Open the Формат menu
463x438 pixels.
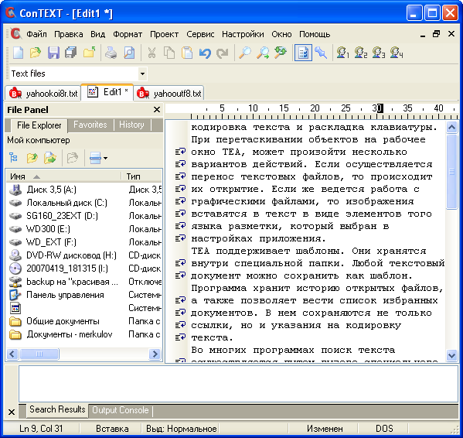[x=128, y=34]
